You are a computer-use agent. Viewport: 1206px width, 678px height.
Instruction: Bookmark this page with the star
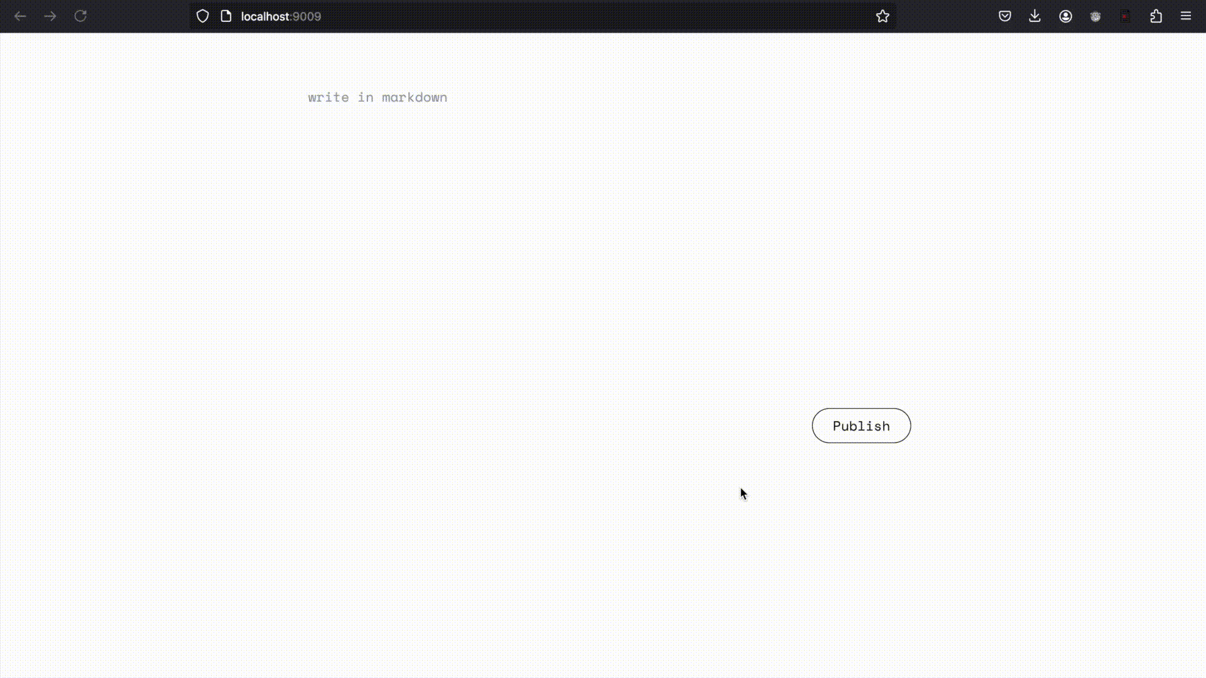[883, 16]
